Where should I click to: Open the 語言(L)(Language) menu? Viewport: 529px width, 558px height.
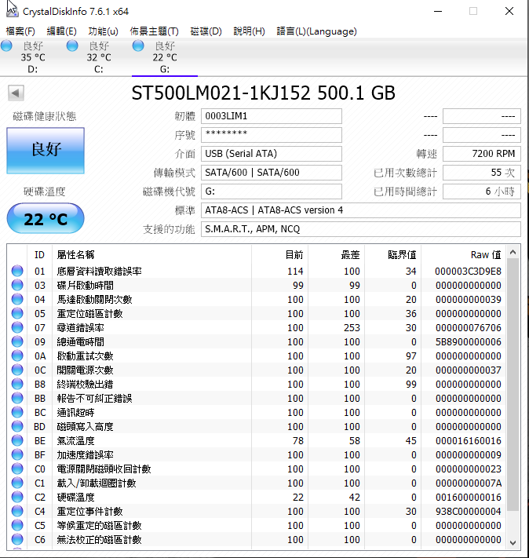316,31
